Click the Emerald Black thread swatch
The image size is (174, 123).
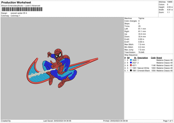click(x=131, y=70)
